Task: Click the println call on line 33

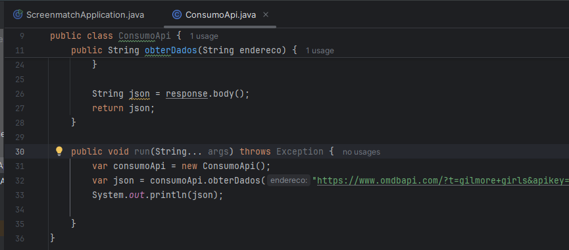Action: 166,195
